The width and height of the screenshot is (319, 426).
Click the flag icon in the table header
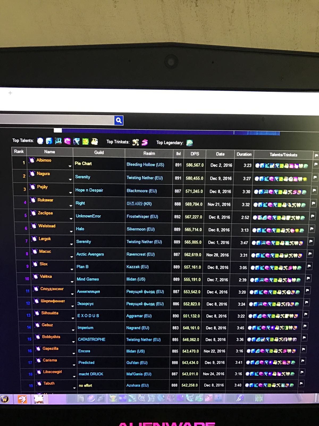pyautogui.click(x=316, y=155)
